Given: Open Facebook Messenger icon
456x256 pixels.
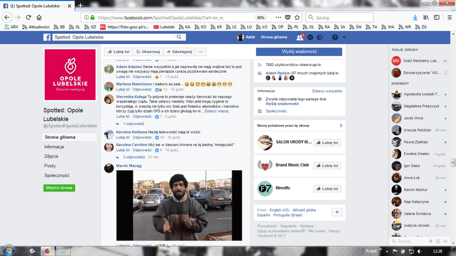Looking at the screenshot, I should coord(310,38).
